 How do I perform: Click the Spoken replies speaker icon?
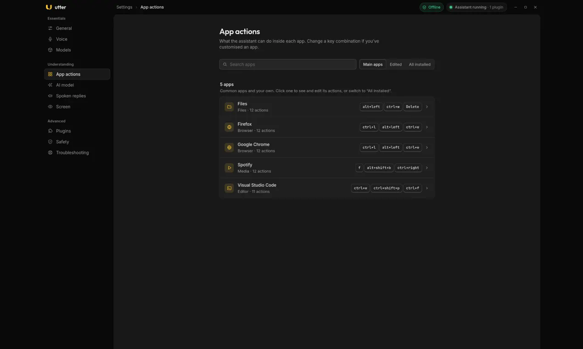(50, 96)
